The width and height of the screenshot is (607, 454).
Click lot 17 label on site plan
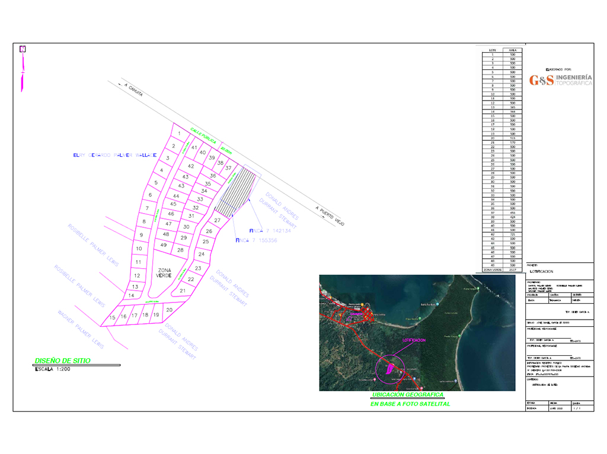tap(135, 315)
